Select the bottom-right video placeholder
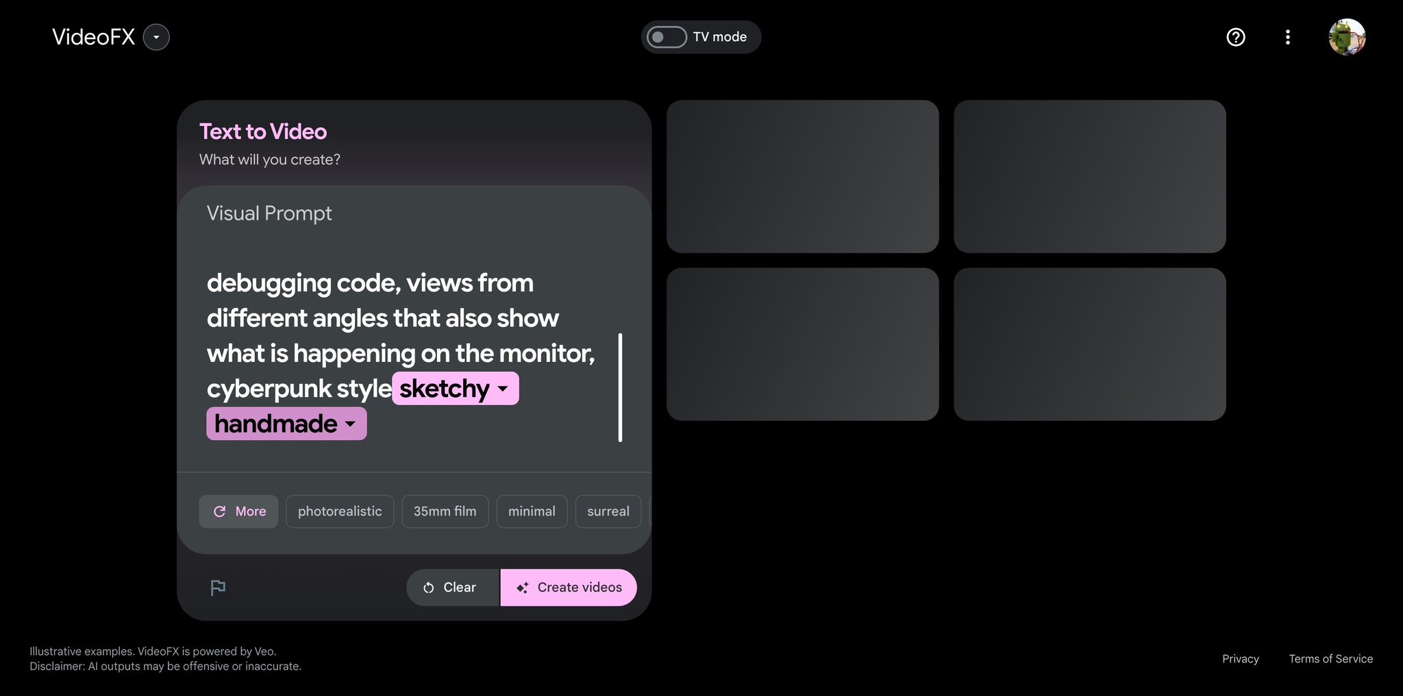The width and height of the screenshot is (1403, 696). tap(1090, 344)
